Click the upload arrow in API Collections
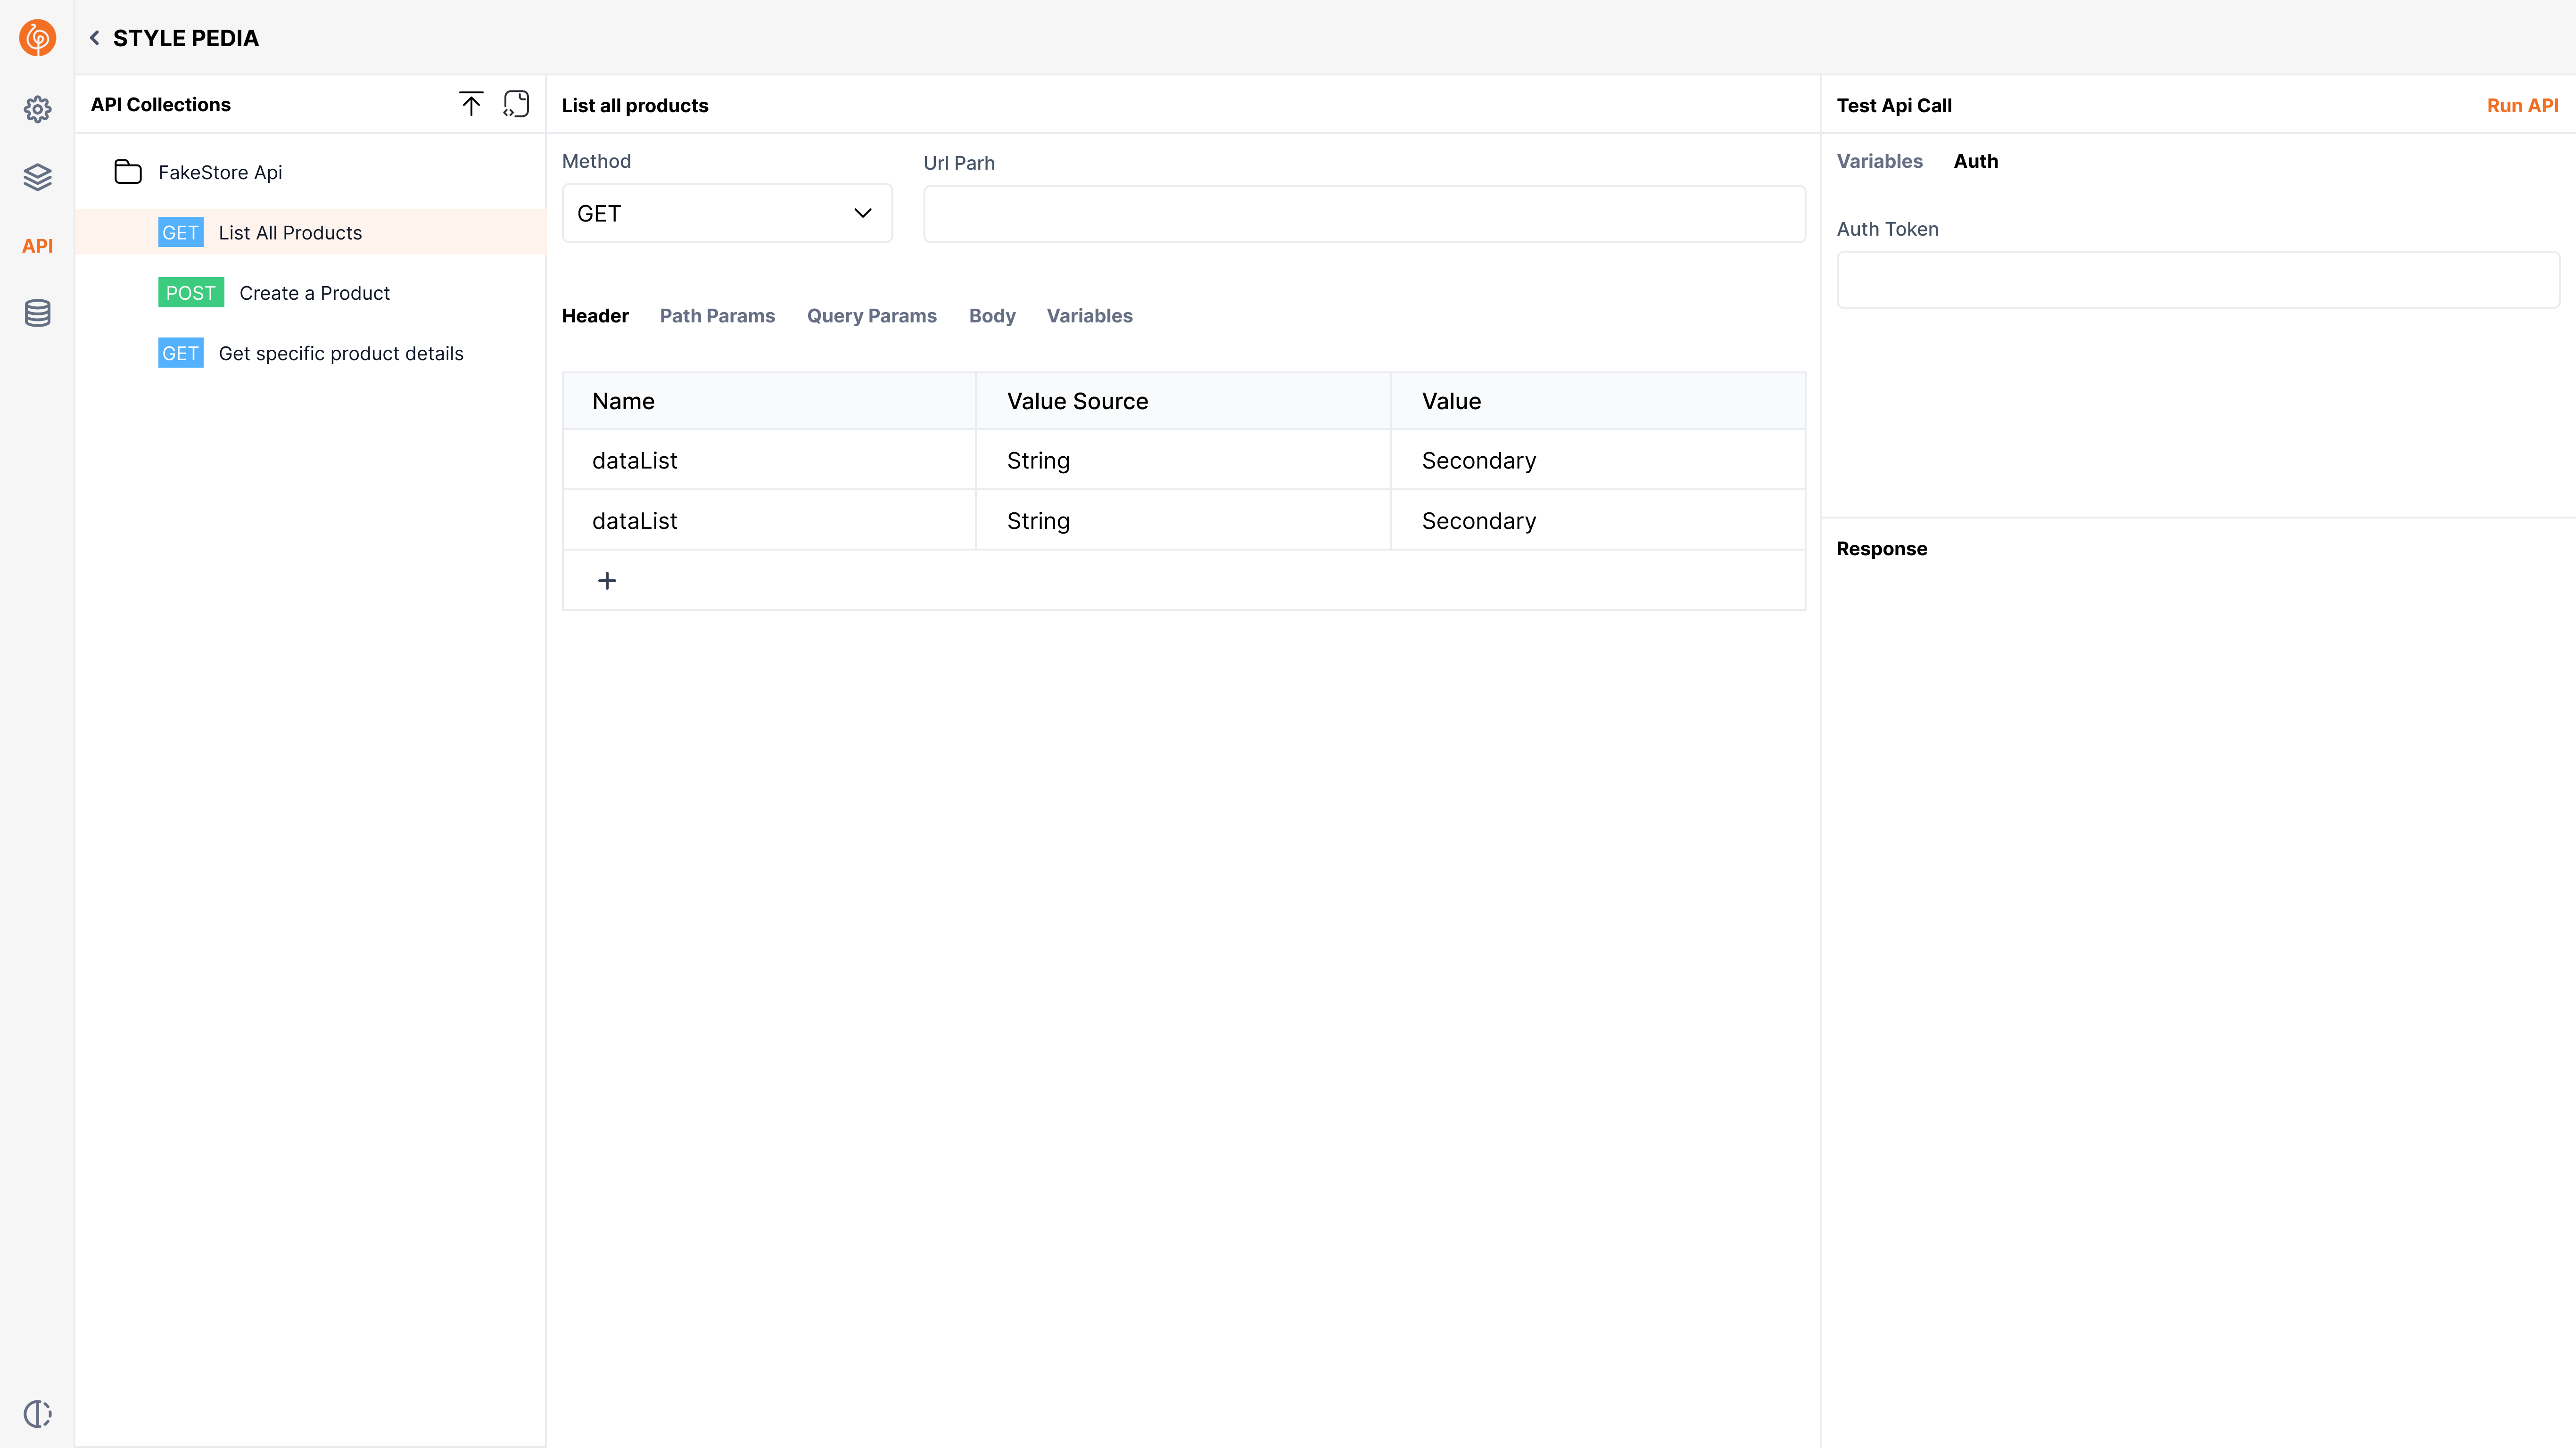The height and width of the screenshot is (1448, 2576). [471, 104]
